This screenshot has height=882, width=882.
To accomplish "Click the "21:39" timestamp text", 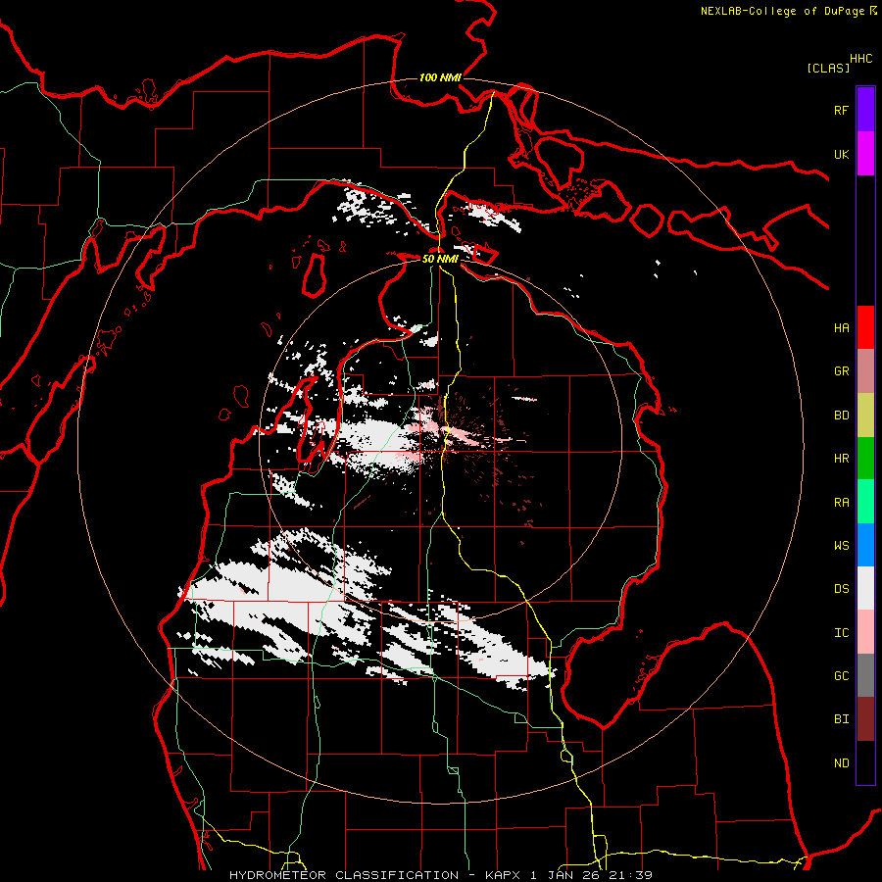I will (632, 875).
